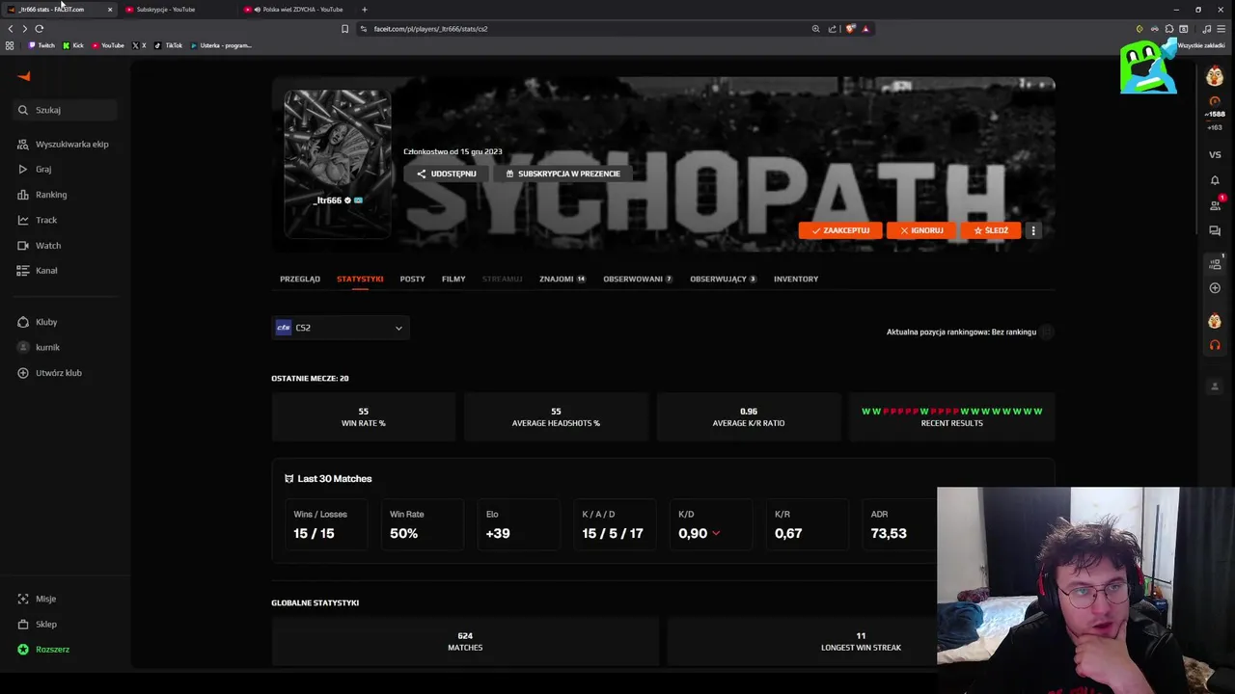Open Twitch bookmark
The height and width of the screenshot is (694, 1235).
[41, 45]
